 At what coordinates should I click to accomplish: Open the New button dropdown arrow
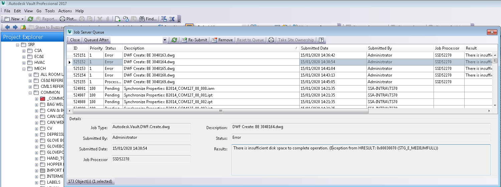click(x=23, y=19)
